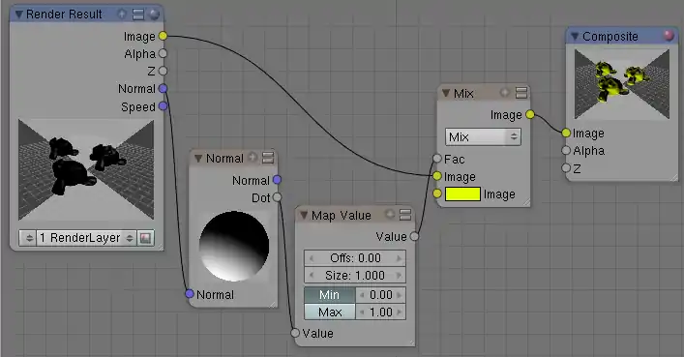Click the Fac input socket on Mix node
The image size is (684, 357).
(437, 159)
